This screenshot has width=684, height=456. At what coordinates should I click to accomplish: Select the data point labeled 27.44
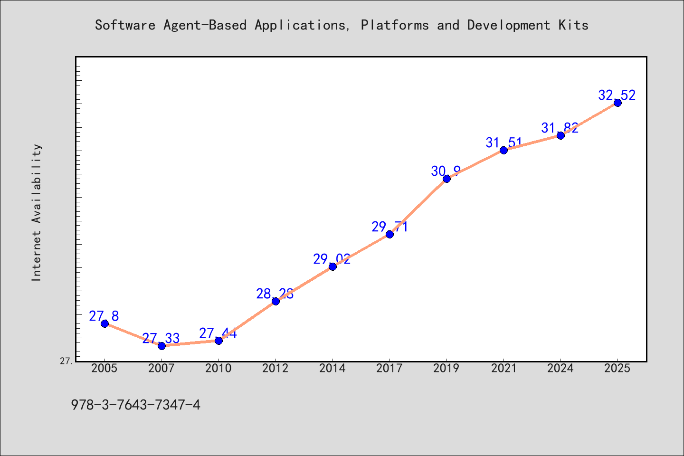[x=218, y=341]
